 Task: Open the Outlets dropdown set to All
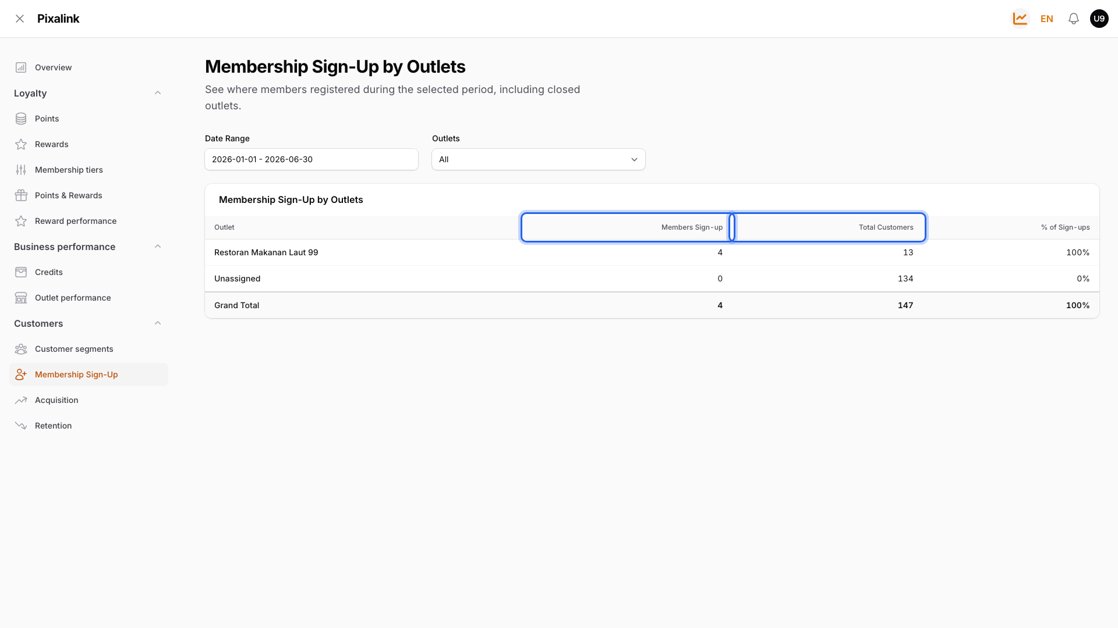coord(539,159)
